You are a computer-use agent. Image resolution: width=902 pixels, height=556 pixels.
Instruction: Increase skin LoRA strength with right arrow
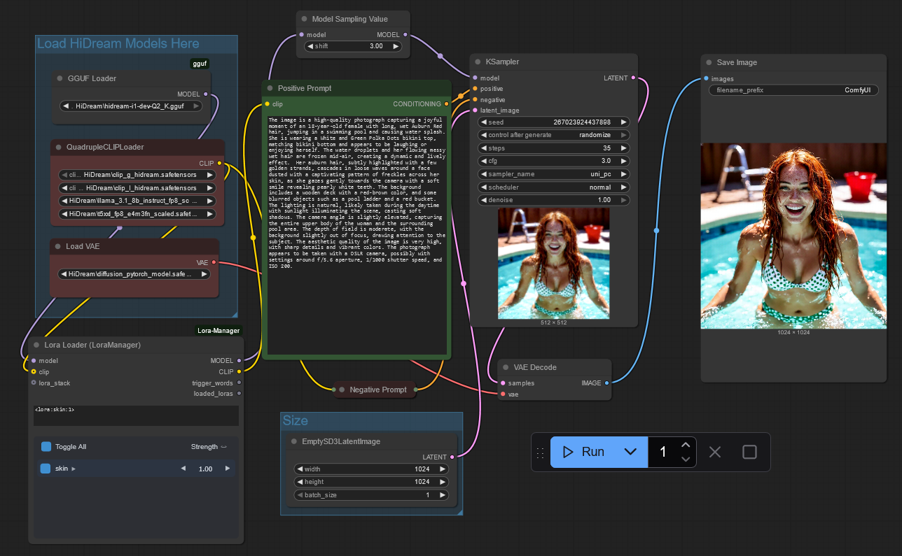pos(228,469)
